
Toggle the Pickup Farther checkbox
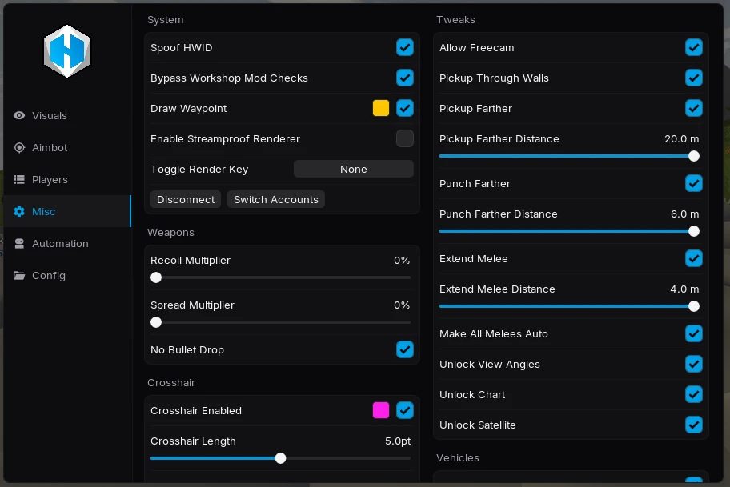(x=694, y=109)
